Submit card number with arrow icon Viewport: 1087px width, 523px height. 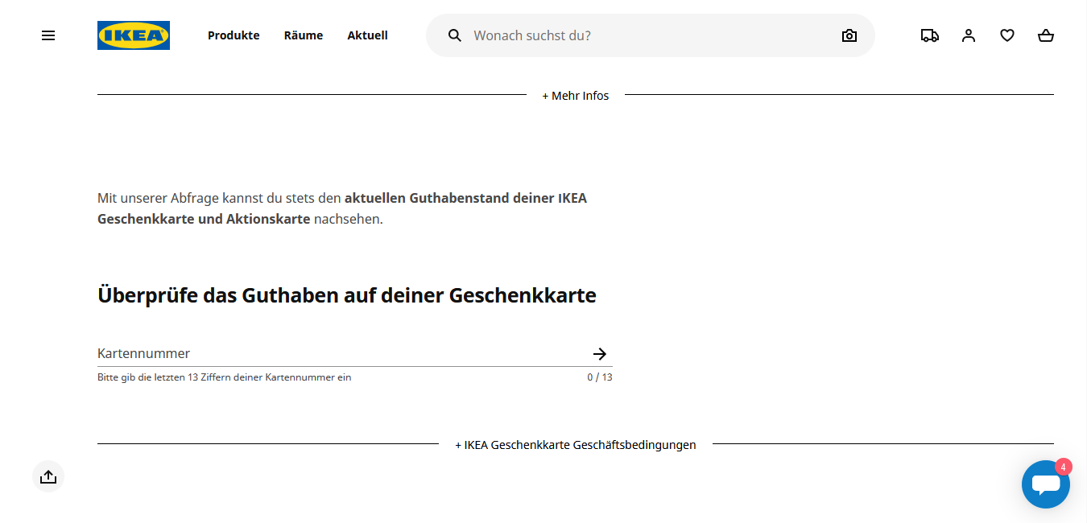coord(599,354)
